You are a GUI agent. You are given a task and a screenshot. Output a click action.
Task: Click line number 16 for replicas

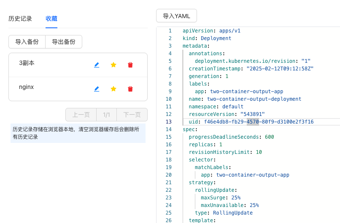169,144
